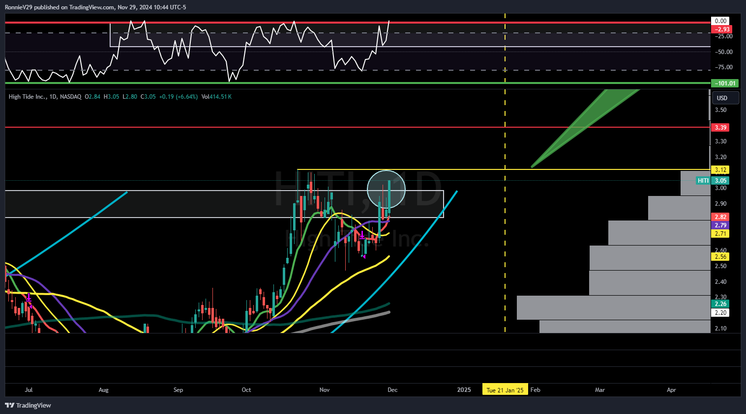This screenshot has height=414, width=746.
Task: Click the red 2.82 price label
Action: pos(720,217)
